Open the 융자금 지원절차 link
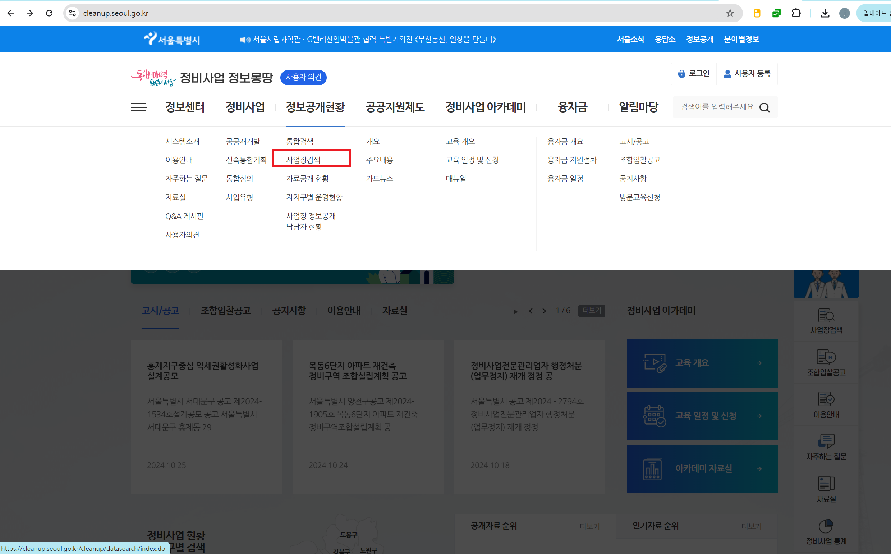The width and height of the screenshot is (891, 554). coord(572,160)
